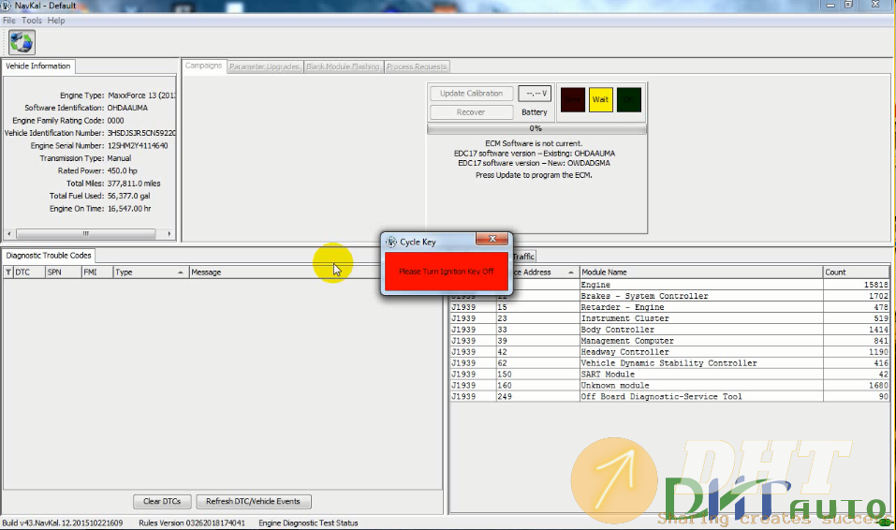Click the Update Calibration button

(x=472, y=94)
